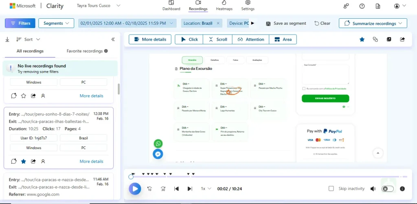Screen dimensions: 417x204
Task: Tick the privacy policy agreement checkbox
Action: 304,88
